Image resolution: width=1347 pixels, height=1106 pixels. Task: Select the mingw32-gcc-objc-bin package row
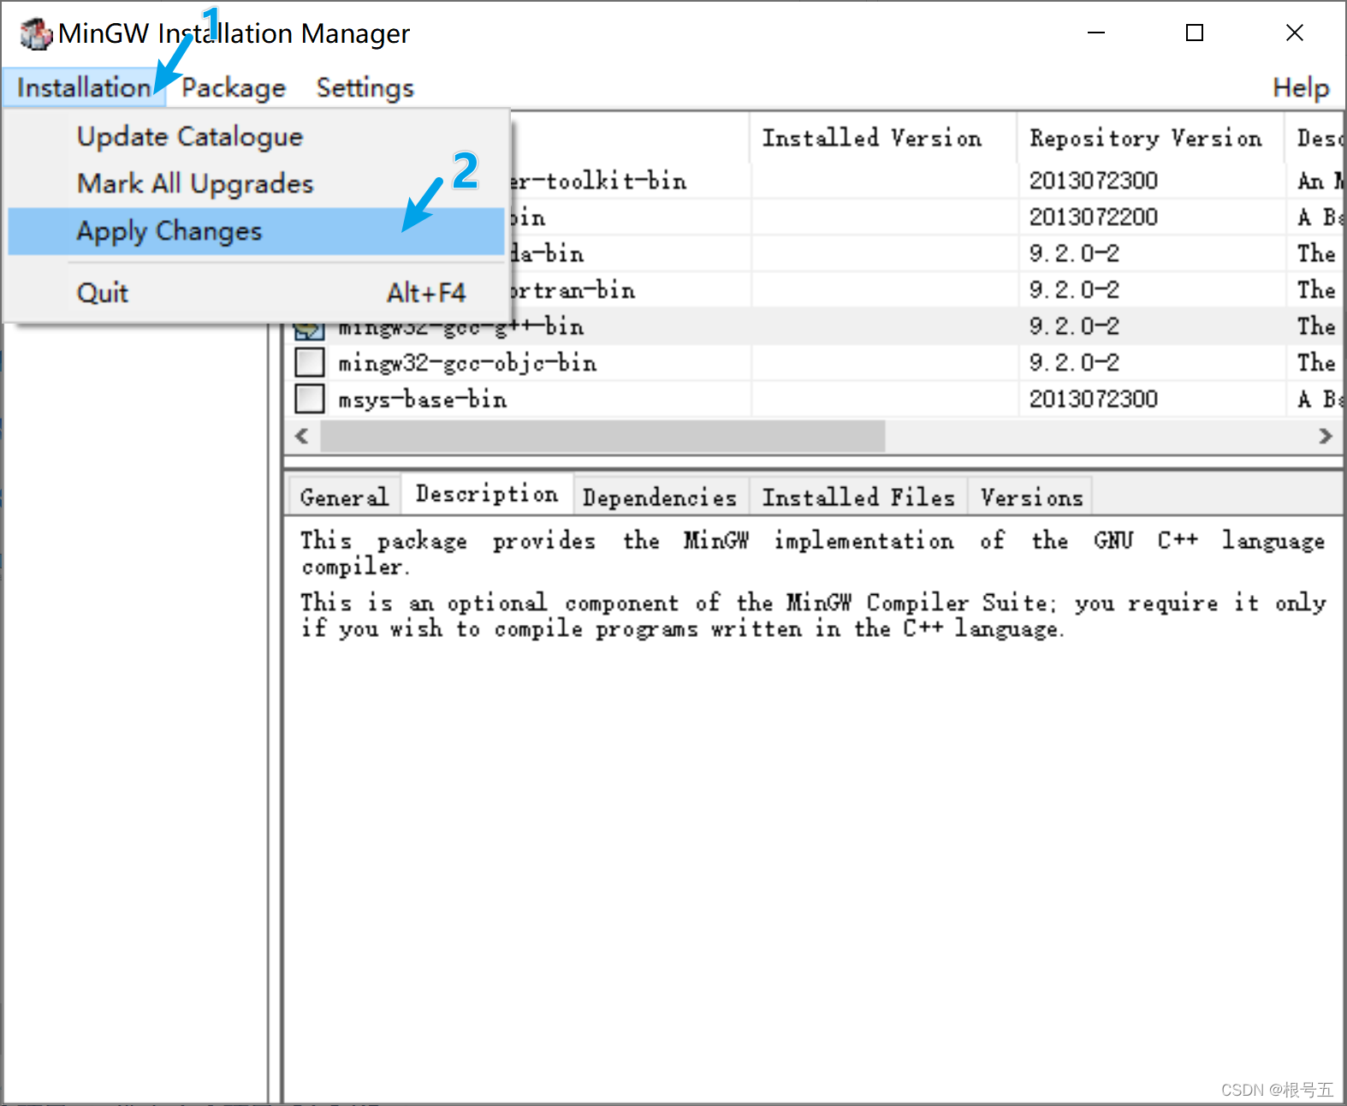[x=814, y=362]
